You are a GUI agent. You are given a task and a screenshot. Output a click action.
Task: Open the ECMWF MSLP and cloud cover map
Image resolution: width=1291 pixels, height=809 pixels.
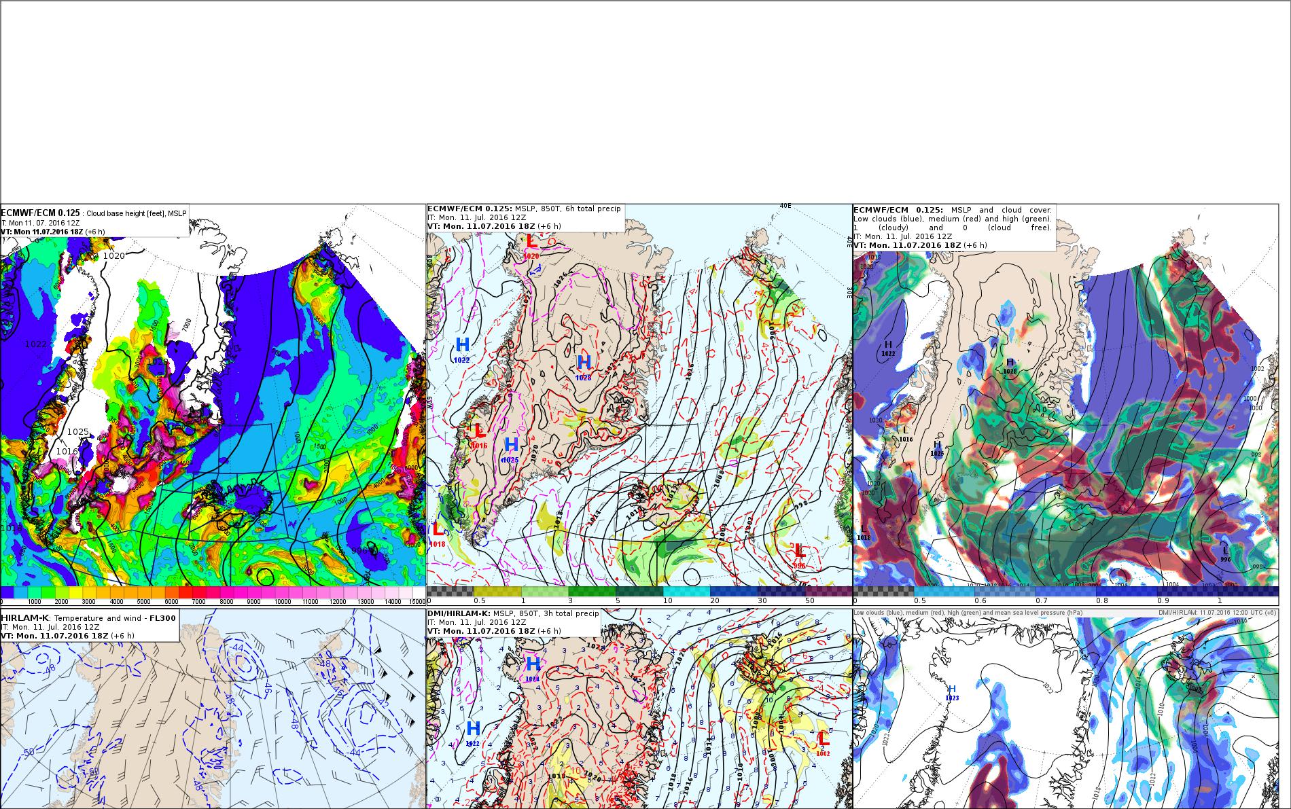click(x=1065, y=404)
